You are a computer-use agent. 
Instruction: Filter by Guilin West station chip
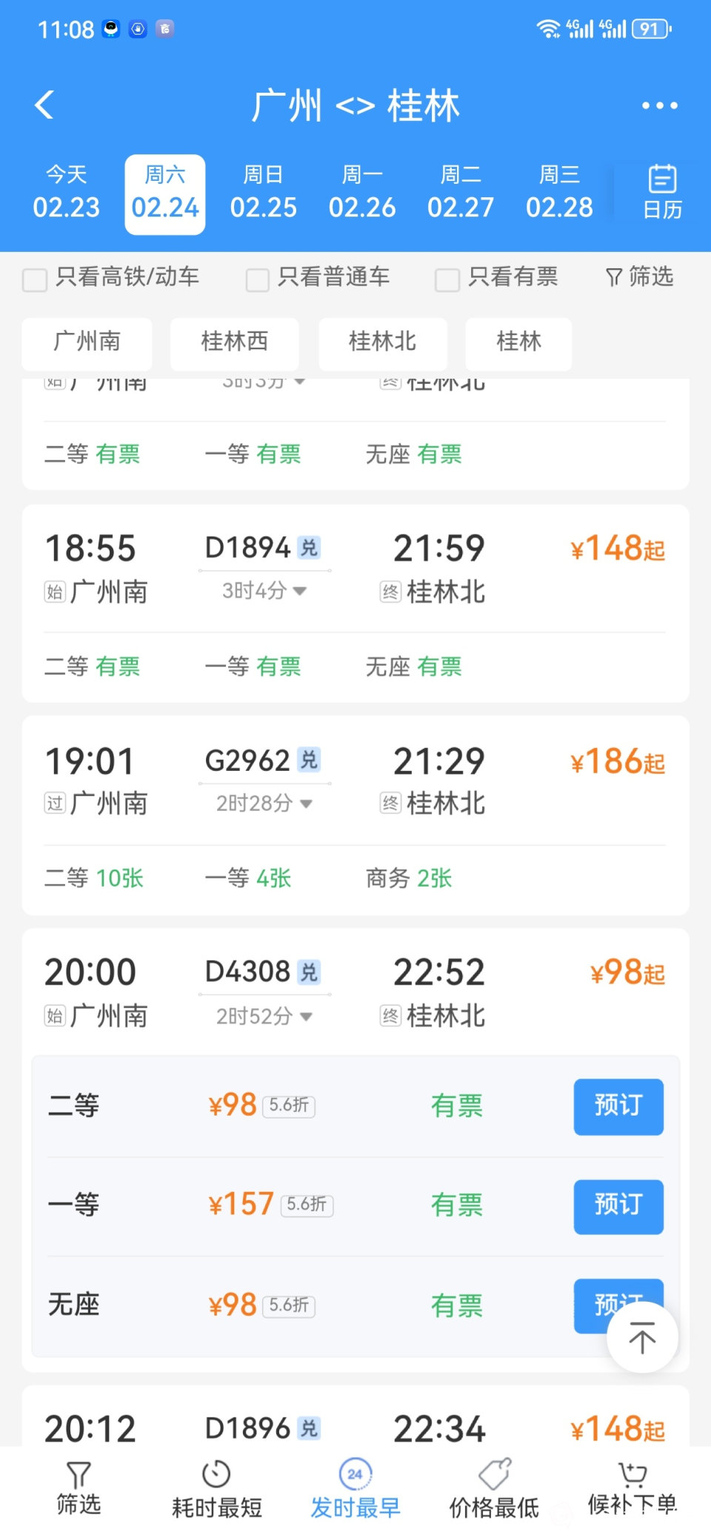pyautogui.click(x=234, y=342)
